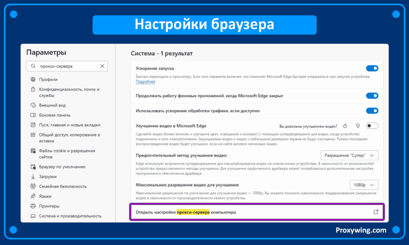Go to Внешний вид settings
Screen dimensions: 409x245
coord(52,105)
